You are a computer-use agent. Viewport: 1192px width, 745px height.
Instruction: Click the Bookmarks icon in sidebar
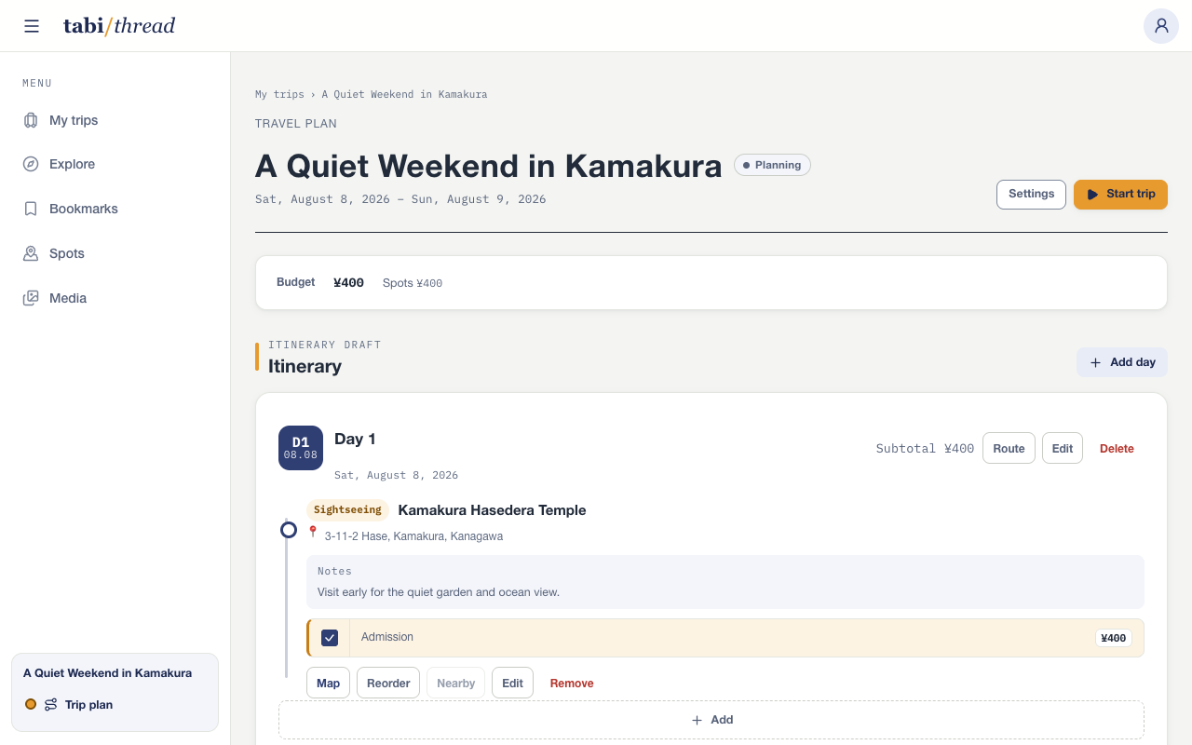[31, 209]
